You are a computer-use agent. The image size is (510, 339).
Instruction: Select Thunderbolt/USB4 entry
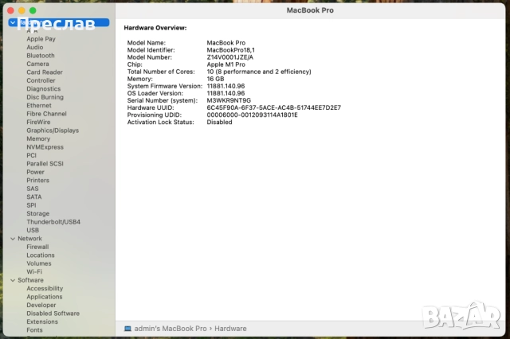(53, 222)
